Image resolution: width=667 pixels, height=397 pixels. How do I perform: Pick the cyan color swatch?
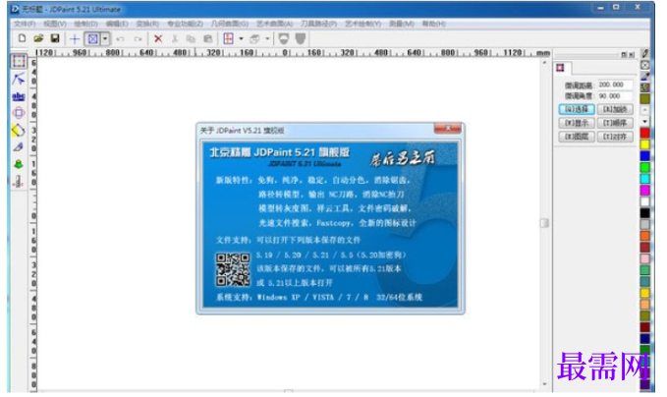tap(644, 179)
